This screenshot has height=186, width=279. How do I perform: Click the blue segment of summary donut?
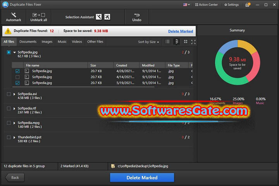(228, 46)
